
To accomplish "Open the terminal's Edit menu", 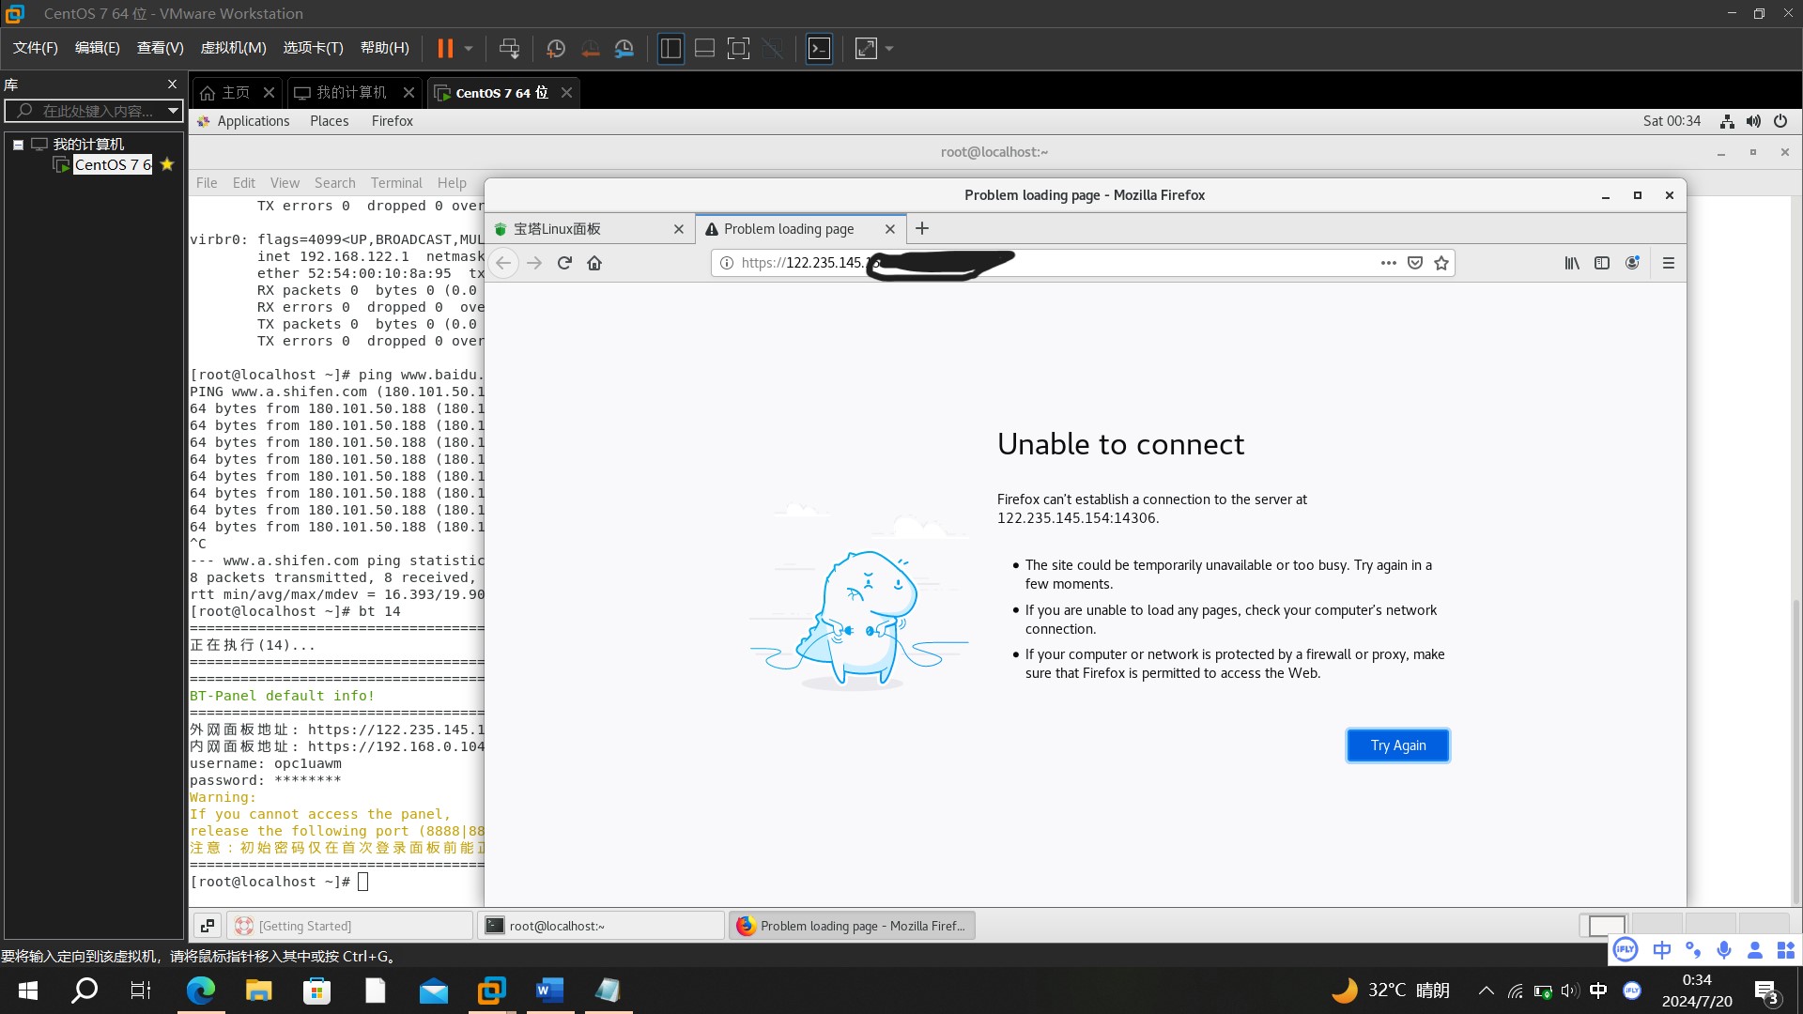I will pyautogui.click(x=244, y=183).
